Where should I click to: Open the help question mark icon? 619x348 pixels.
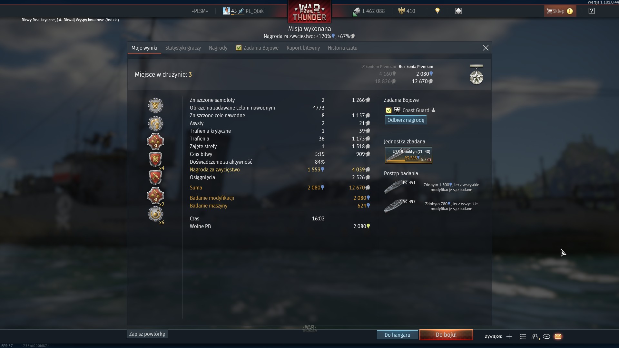(x=591, y=11)
